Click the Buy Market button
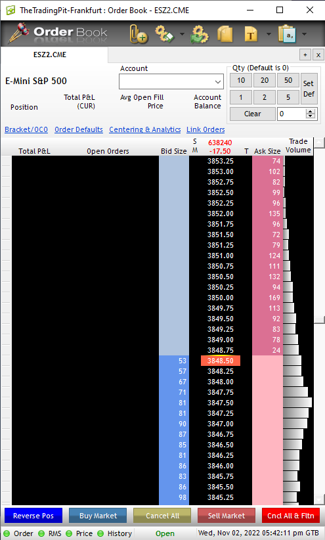The image size is (325, 540). pos(98,516)
